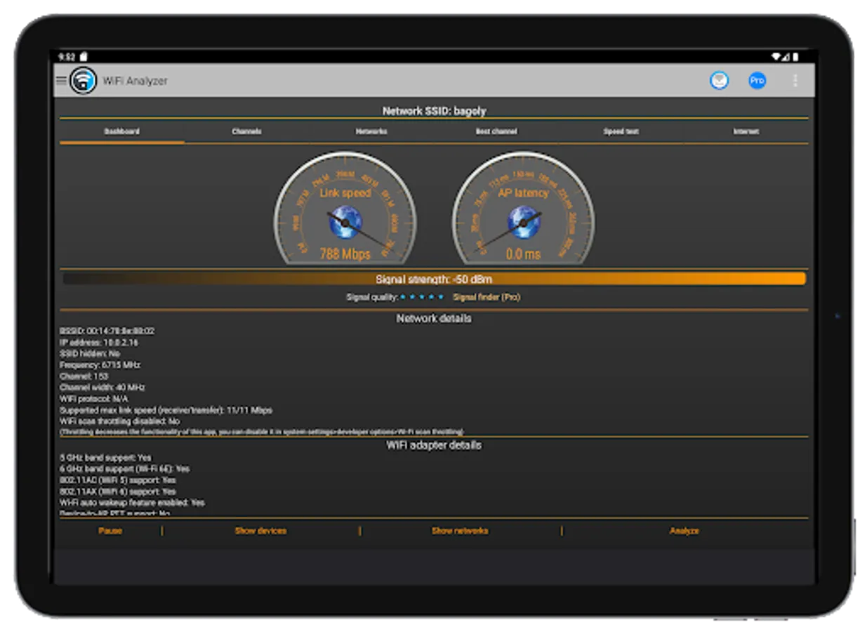Go to the Speed test tab
Screen dimensions: 867x632
coord(621,131)
